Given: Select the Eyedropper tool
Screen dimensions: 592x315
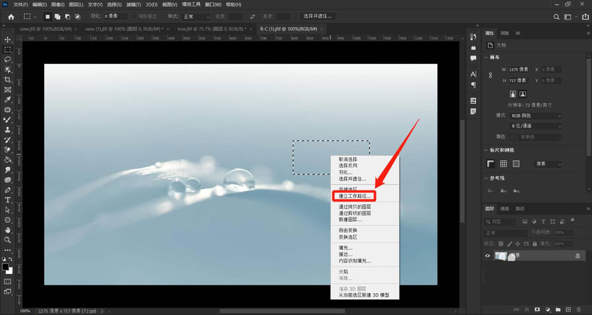Looking at the screenshot, I should tap(7, 99).
